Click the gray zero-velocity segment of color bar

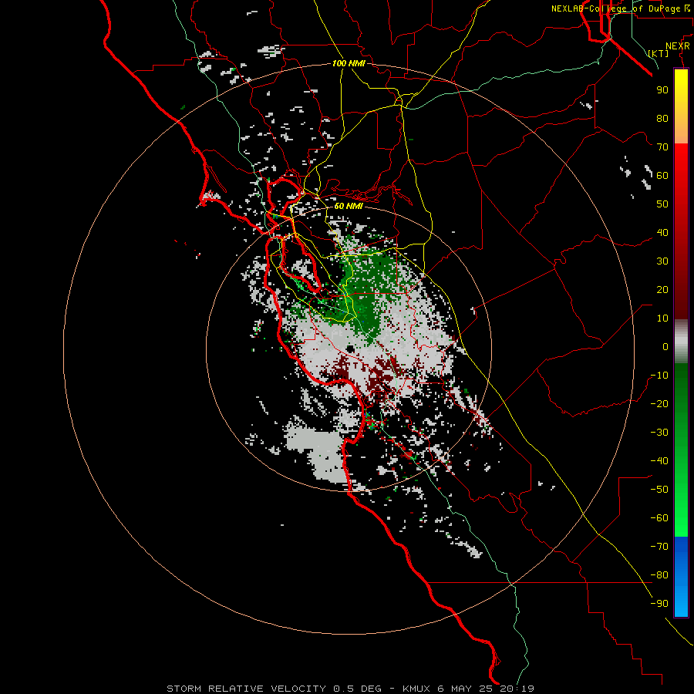click(x=681, y=341)
